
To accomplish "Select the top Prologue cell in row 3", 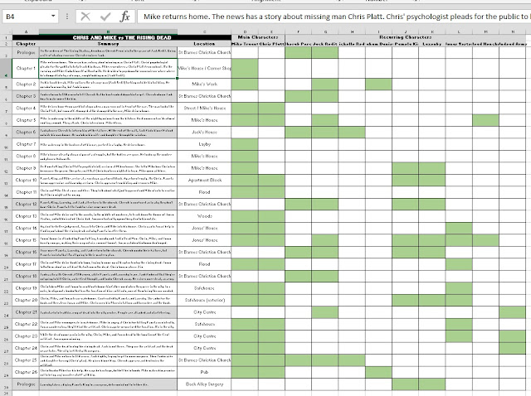I will (x=26, y=52).
